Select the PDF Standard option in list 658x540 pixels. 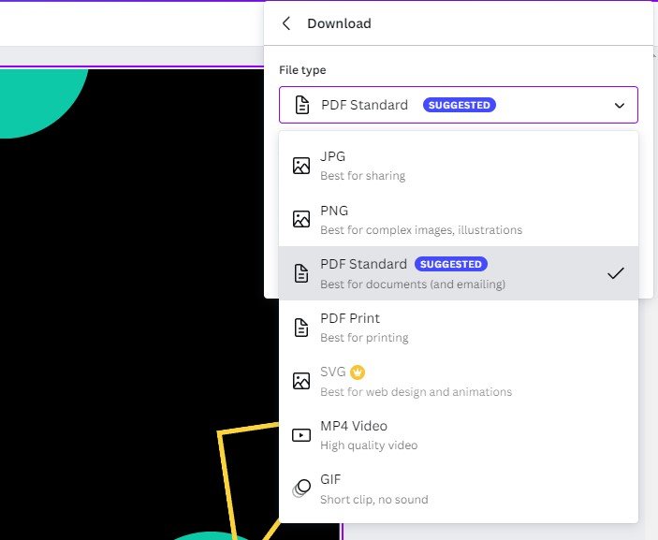(x=459, y=273)
